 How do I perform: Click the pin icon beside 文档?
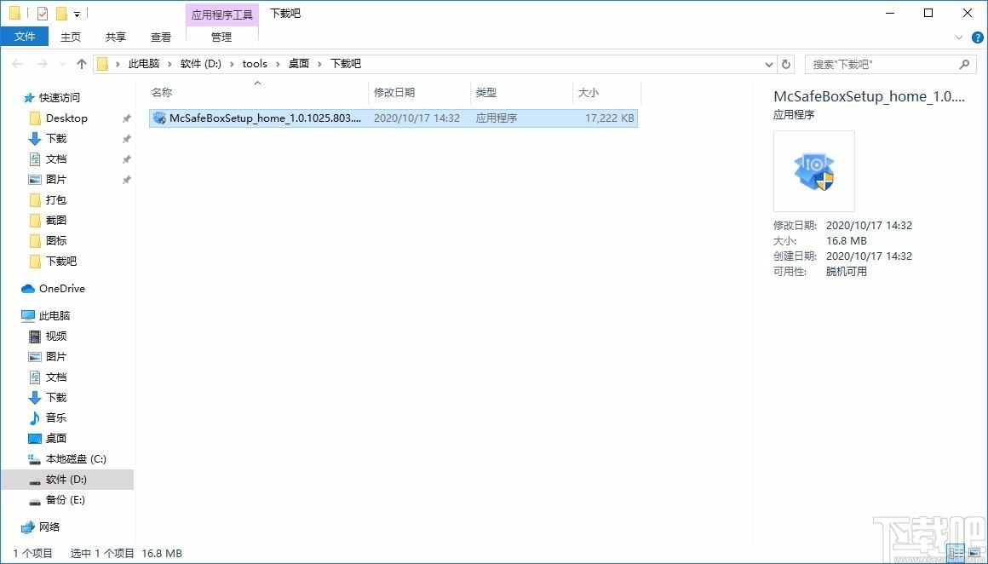click(x=126, y=159)
